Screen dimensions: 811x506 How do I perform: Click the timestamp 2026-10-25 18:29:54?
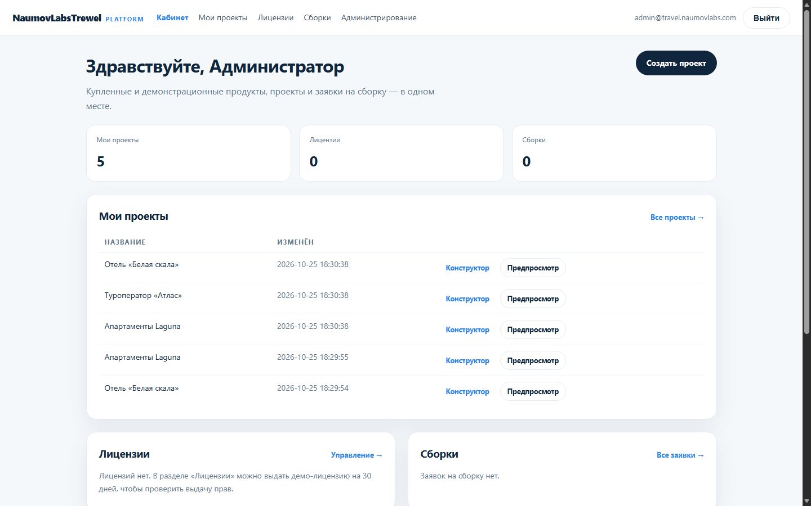coord(313,388)
